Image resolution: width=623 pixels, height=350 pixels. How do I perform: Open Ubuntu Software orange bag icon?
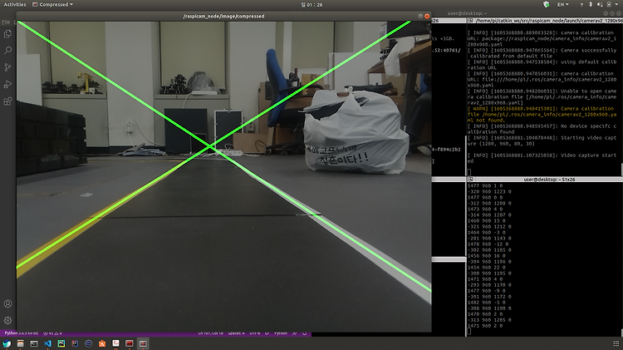tap(102, 343)
